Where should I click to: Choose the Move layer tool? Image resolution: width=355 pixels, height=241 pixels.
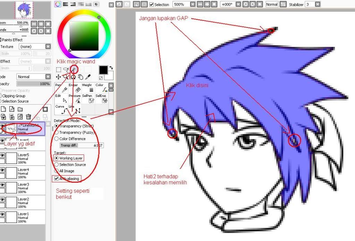pos(58,77)
